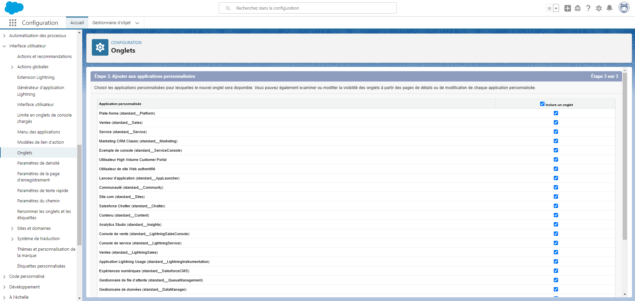The image size is (635, 301).
Task: Expand the À l'échelle section
Action: pos(4,297)
